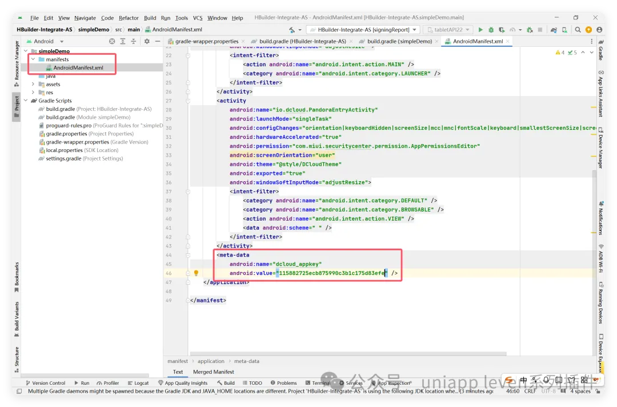Expand the assets folder

click(33, 84)
